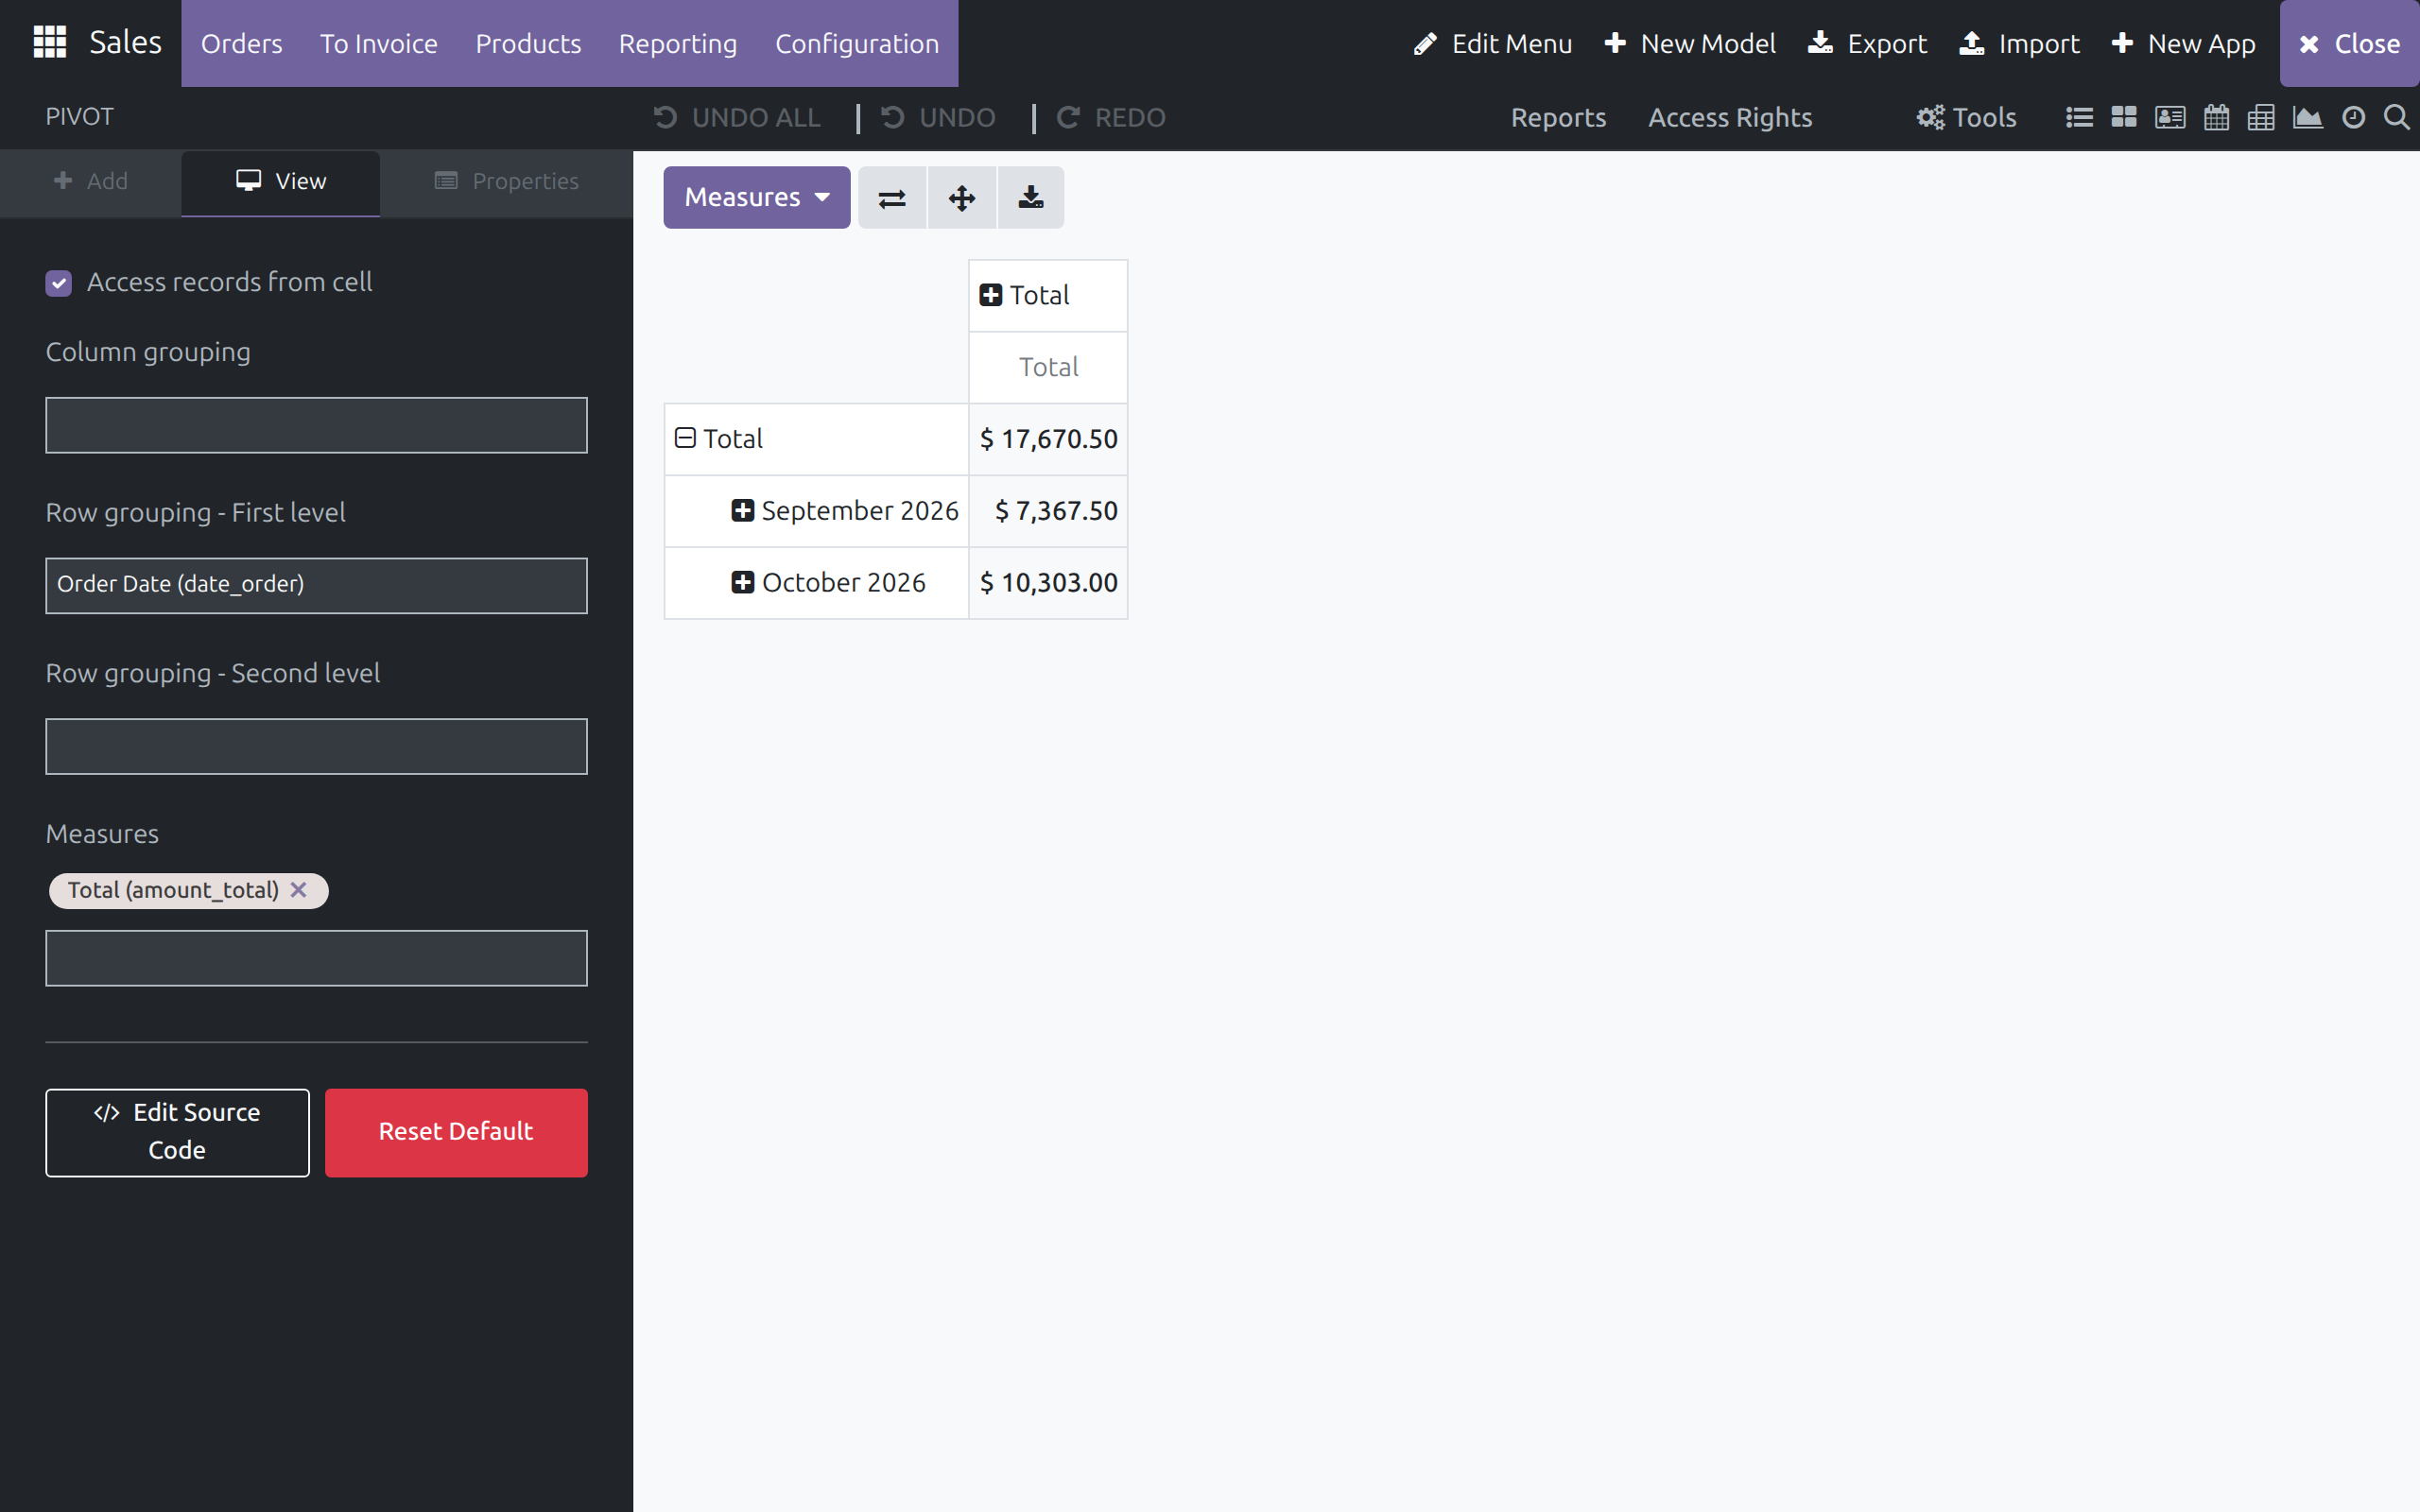Open the Orders menu
Image resolution: width=2420 pixels, height=1512 pixels.
tap(241, 44)
